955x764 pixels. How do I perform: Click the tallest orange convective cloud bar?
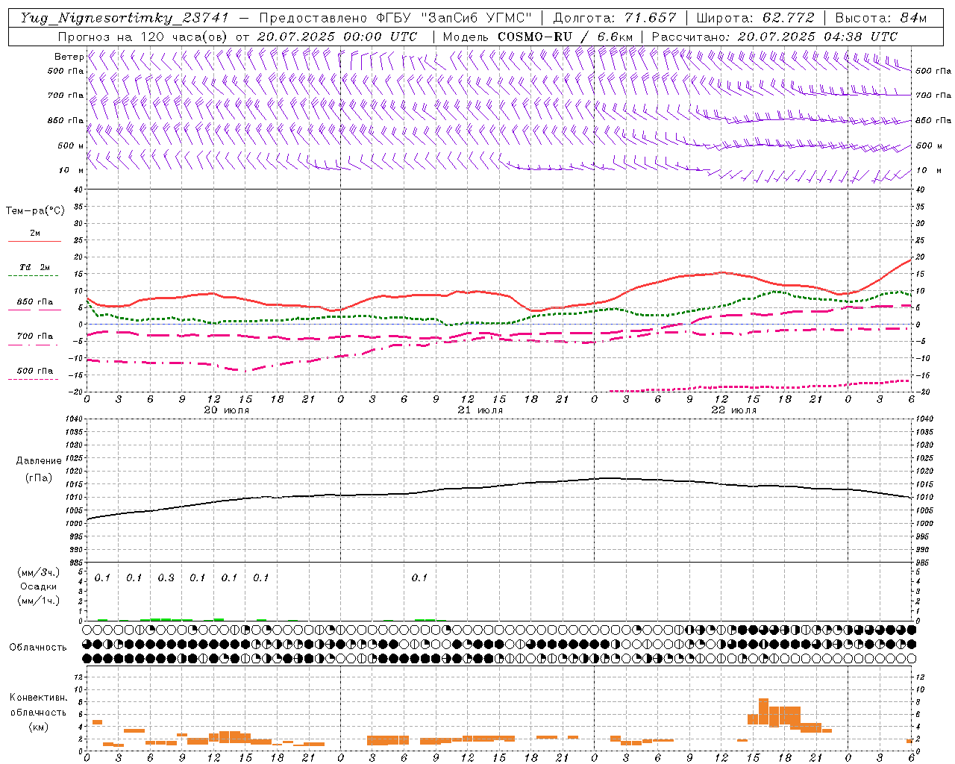coord(763,711)
